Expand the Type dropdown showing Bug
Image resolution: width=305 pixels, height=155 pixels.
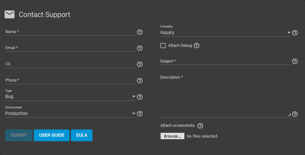point(71,97)
